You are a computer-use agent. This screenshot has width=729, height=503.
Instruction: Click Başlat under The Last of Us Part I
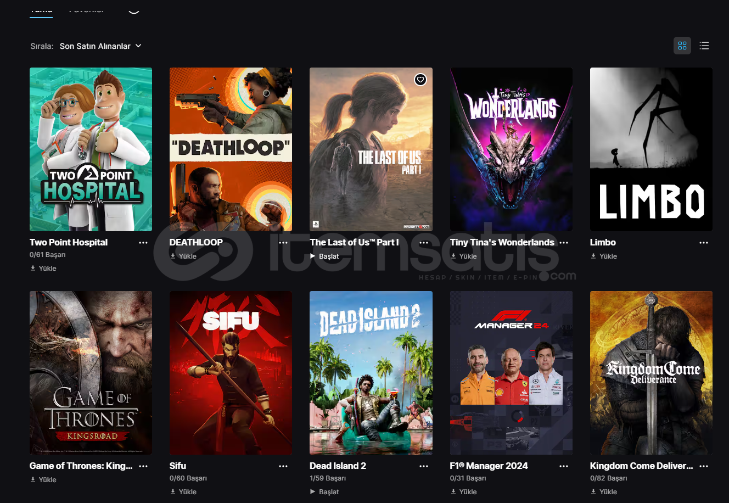pos(324,256)
